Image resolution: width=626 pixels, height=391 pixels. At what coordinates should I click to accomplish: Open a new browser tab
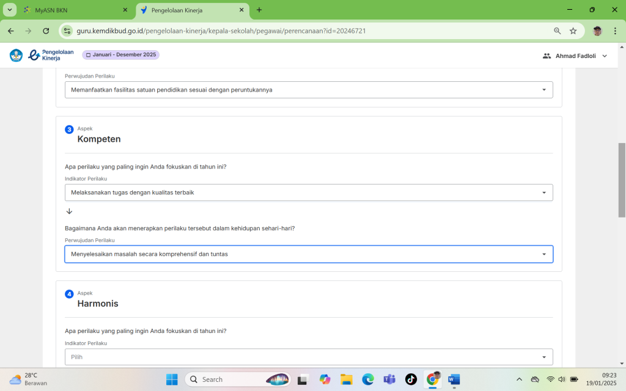point(259,10)
